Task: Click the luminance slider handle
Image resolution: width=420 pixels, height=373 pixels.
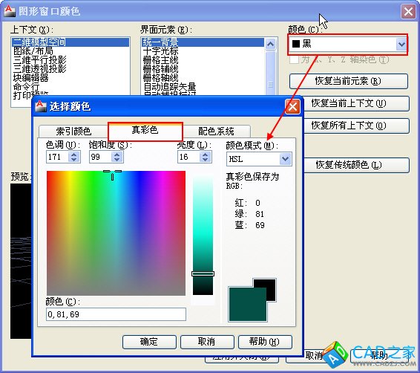Action: point(203,273)
